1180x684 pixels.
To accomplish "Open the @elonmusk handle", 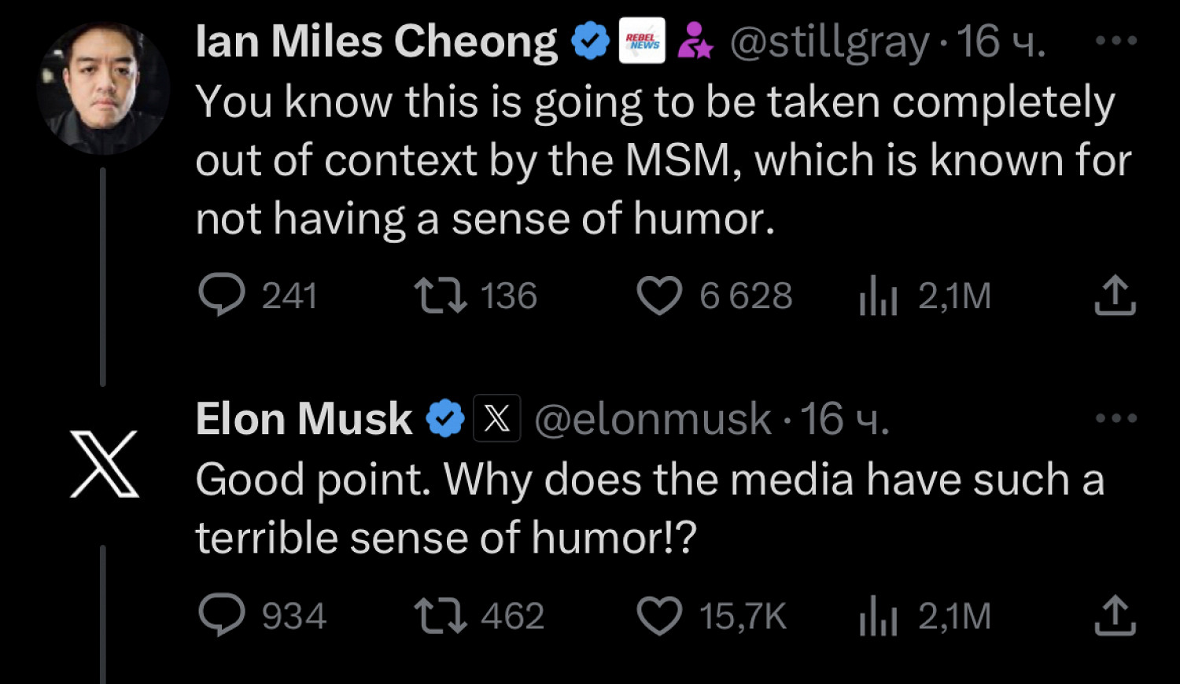I will (x=653, y=418).
